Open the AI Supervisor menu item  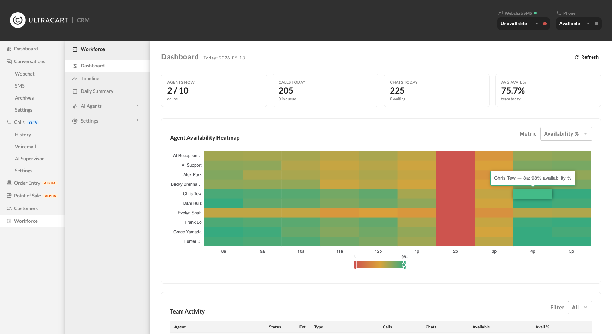(29, 159)
